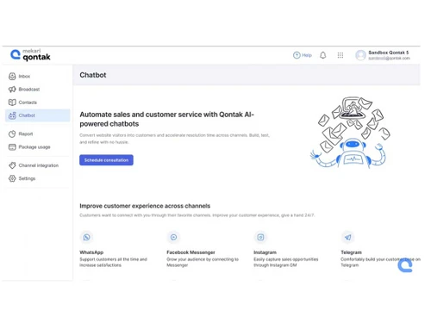Open Report from the sidebar

click(x=37, y=134)
